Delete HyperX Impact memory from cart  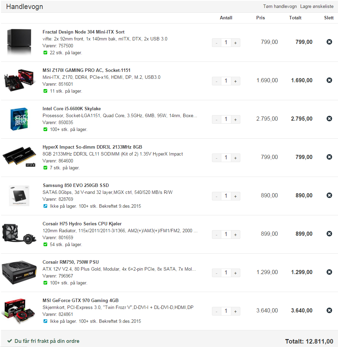(329, 157)
